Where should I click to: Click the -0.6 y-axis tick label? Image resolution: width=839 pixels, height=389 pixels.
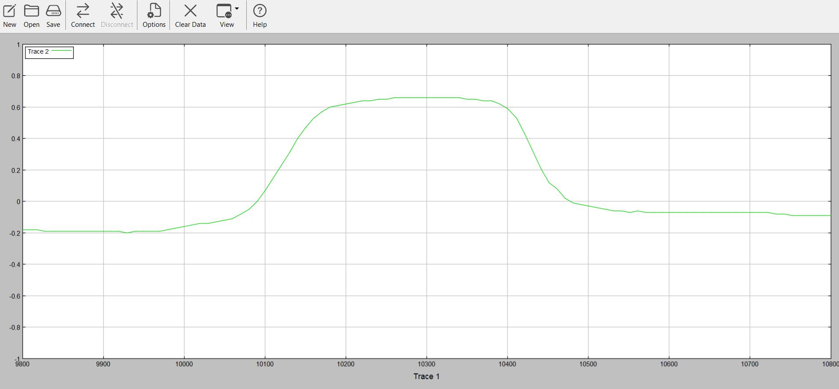pyautogui.click(x=15, y=296)
